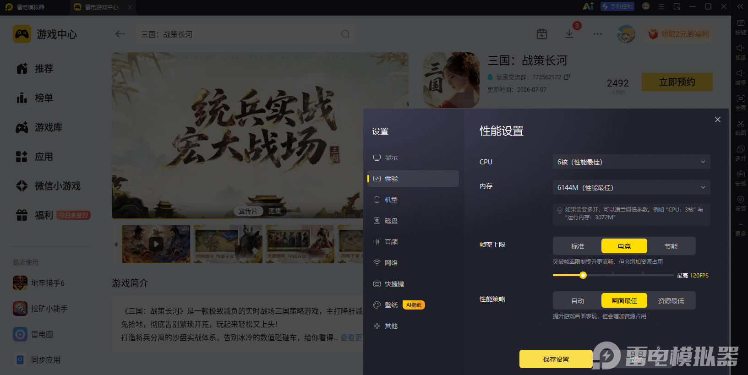Expand the CPU cores dropdown

(x=631, y=162)
